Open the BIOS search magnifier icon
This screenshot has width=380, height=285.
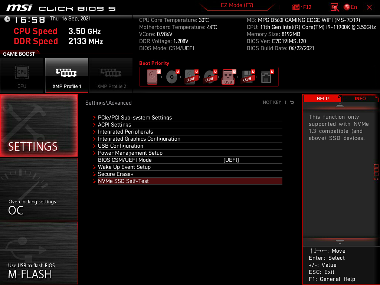pos(334,7)
